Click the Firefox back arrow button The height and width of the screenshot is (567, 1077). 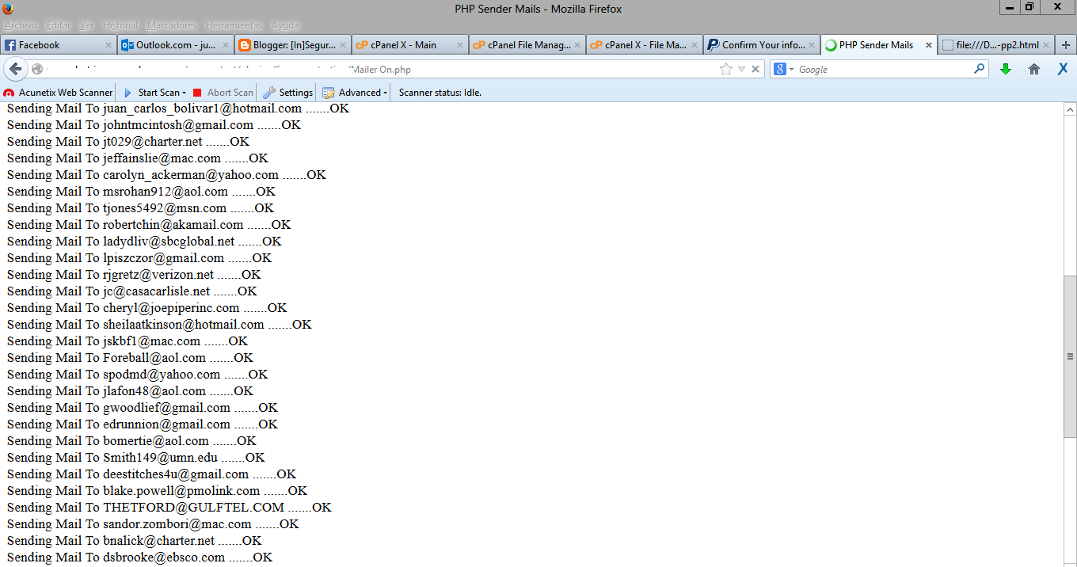[16, 70]
